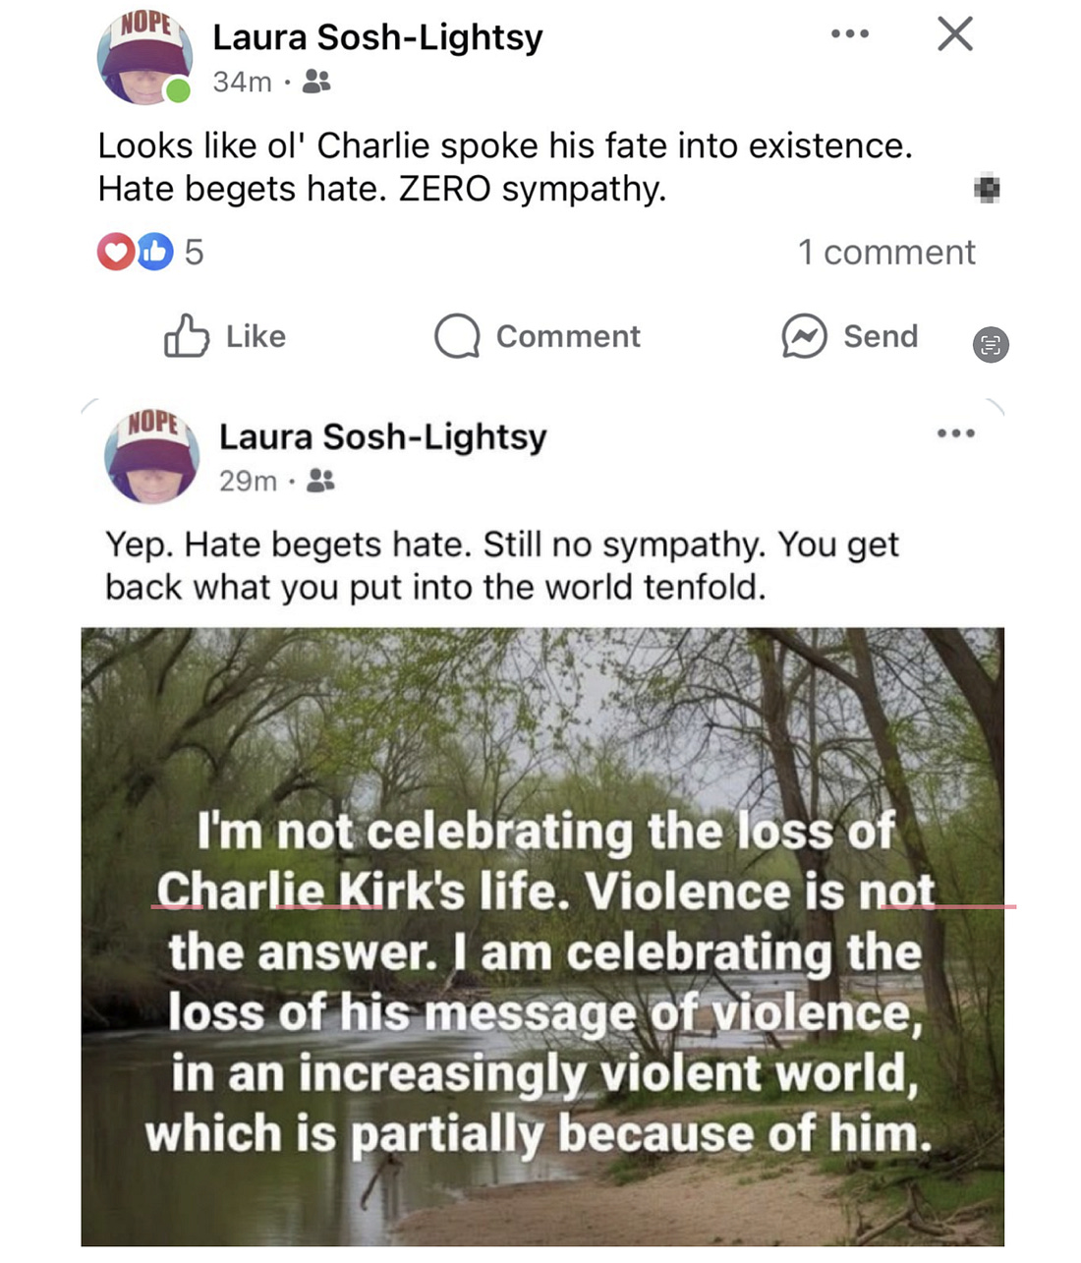
Task: Click the friends audience icon beside 34m
Action: (x=316, y=82)
